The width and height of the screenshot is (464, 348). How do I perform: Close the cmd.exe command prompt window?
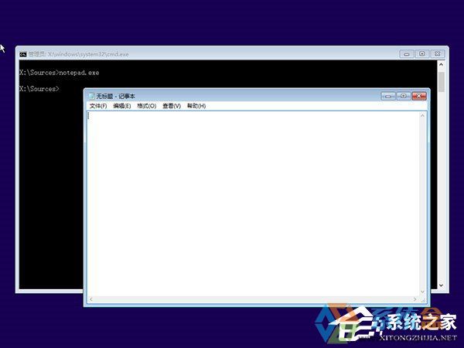point(438,54)
